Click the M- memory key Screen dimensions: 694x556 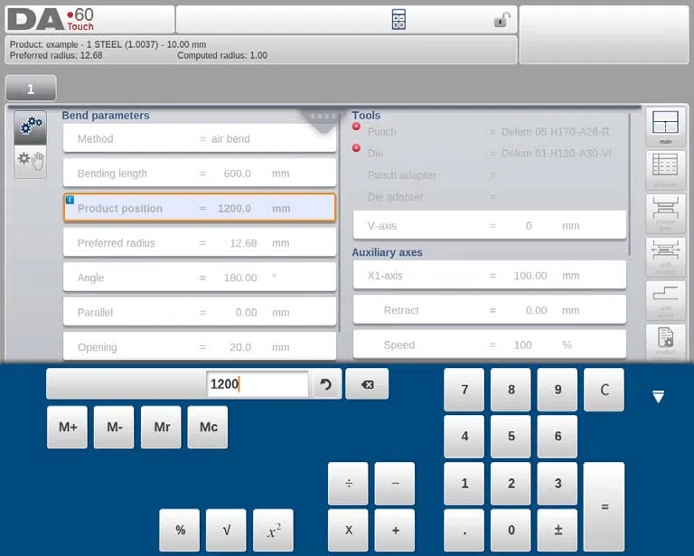click(114, 428)
